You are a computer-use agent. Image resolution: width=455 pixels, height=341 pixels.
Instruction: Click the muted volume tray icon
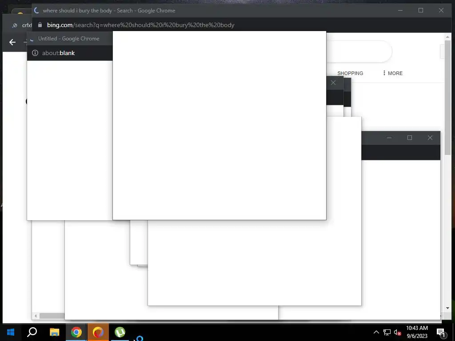pos(397,332)
